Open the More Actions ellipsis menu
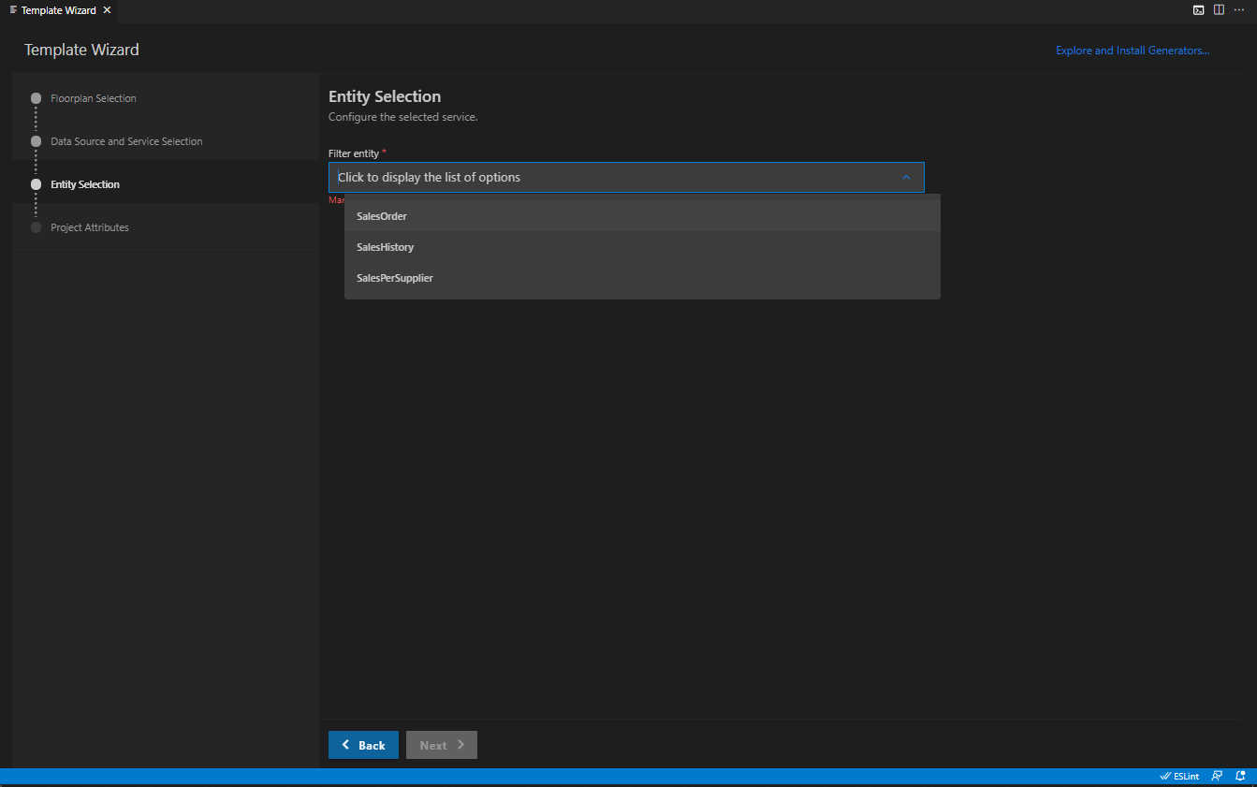The image size is (1257, 787). coord(1239,10)
